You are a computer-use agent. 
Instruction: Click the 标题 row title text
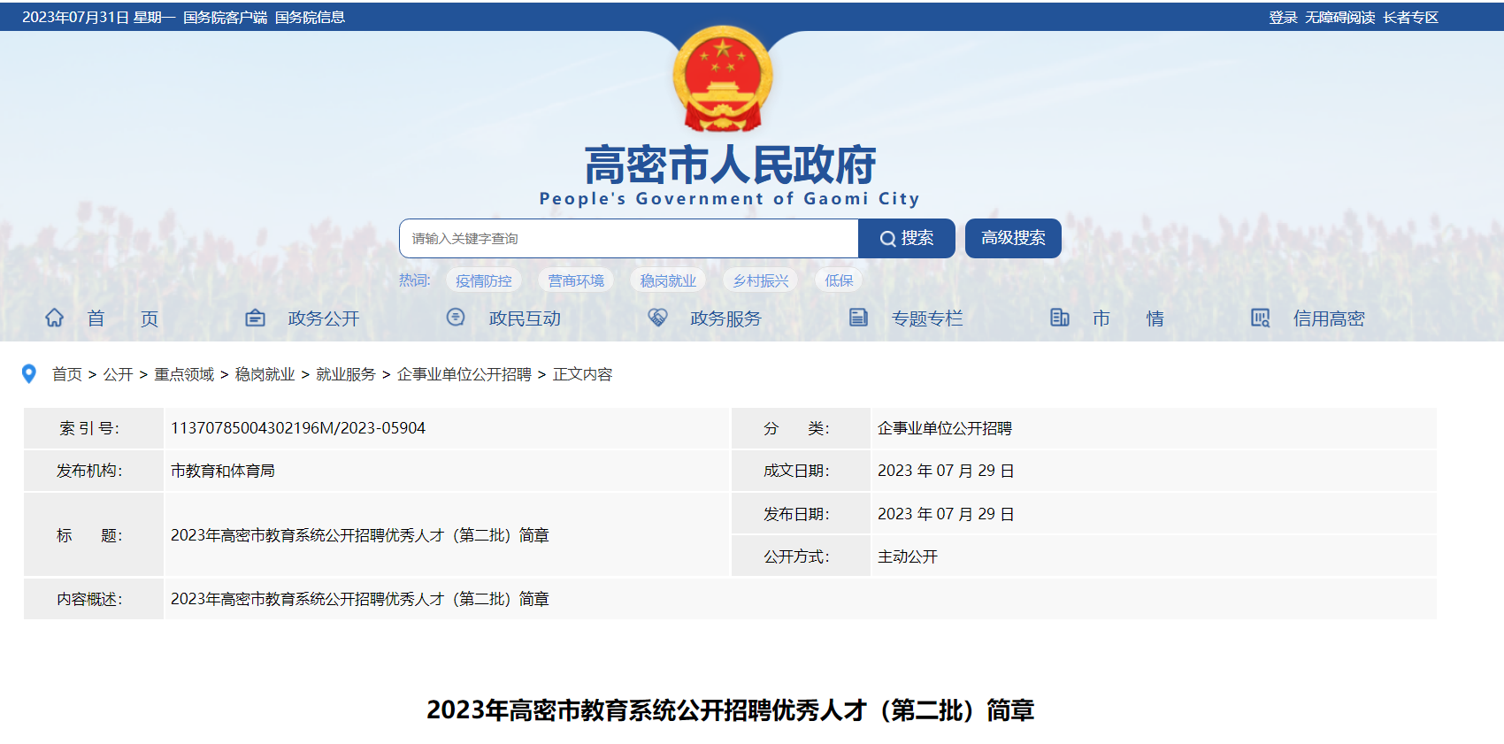tap(360, 535)
